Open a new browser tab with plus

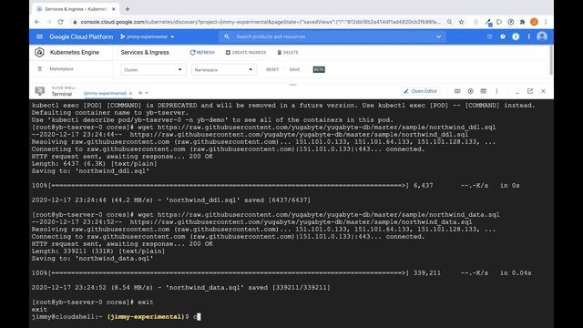coord(128,9)
